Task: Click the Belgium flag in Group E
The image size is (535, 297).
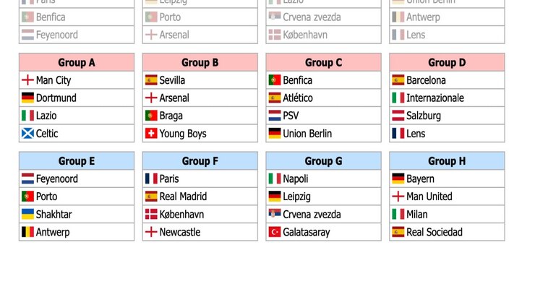Action: [x=27, y=232]
